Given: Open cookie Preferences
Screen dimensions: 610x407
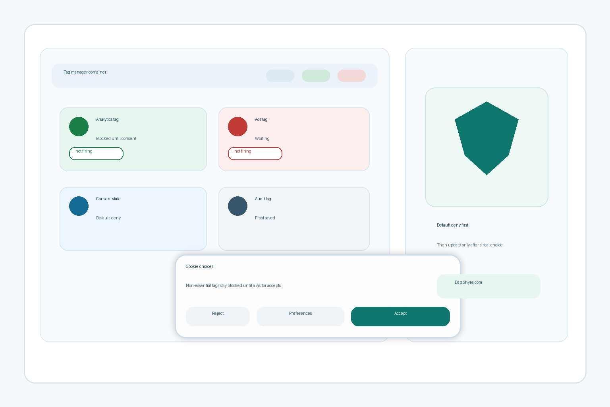Looking at the screenshot, I should click(300, 316).
